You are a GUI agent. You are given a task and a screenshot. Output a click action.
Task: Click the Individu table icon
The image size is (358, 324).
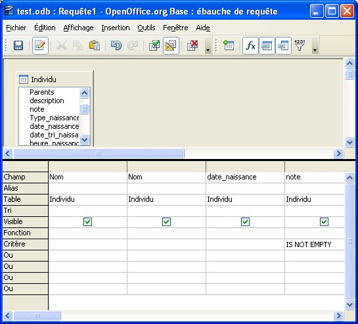pyautogui.click(x=24, y=80)
